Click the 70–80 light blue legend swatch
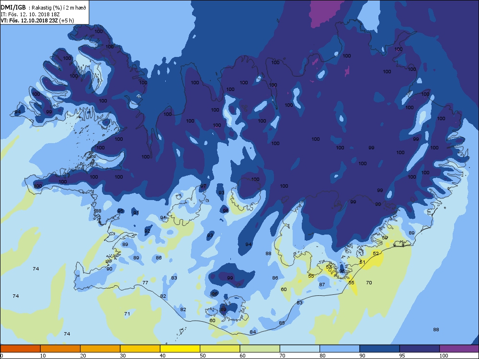 (x=300, y=348)
